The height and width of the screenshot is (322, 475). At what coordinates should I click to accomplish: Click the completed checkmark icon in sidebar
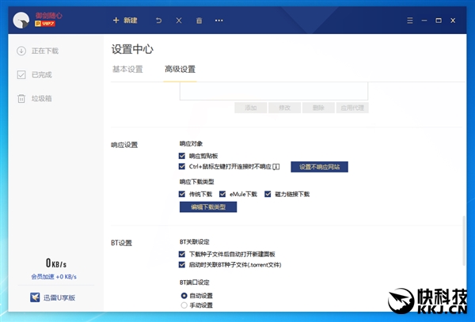click(x=21, y=74)
